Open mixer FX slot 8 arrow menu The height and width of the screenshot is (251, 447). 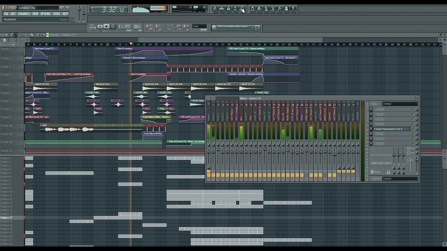coord(371,144)
